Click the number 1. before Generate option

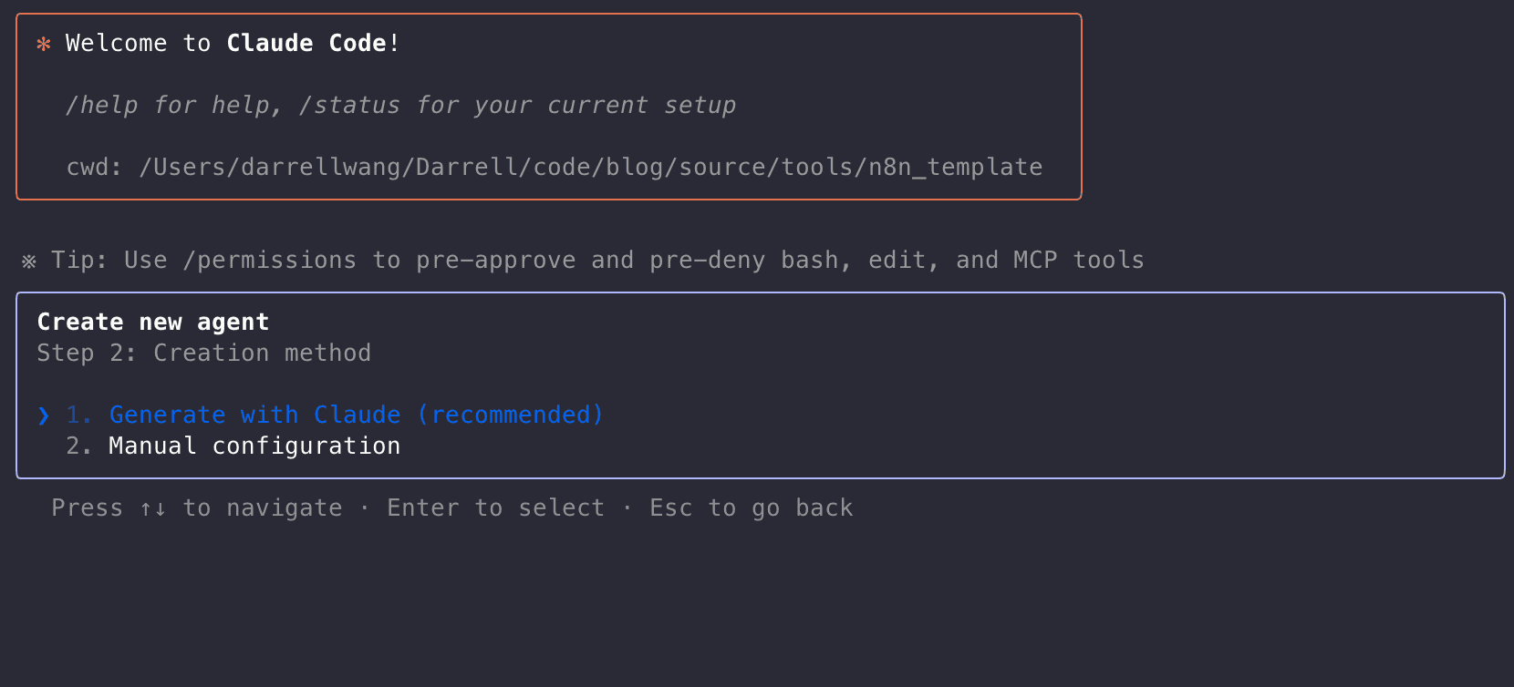click(x=79, y=415)
